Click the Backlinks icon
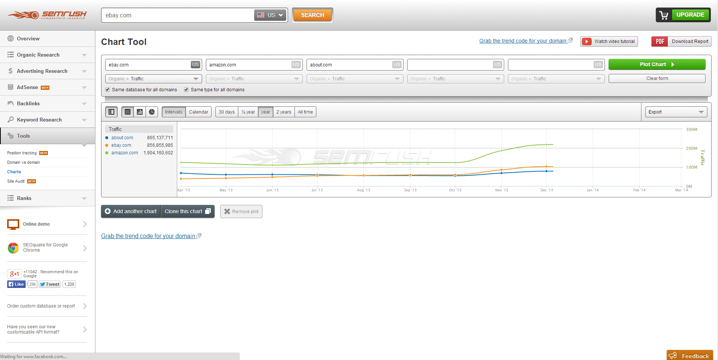 11,103
